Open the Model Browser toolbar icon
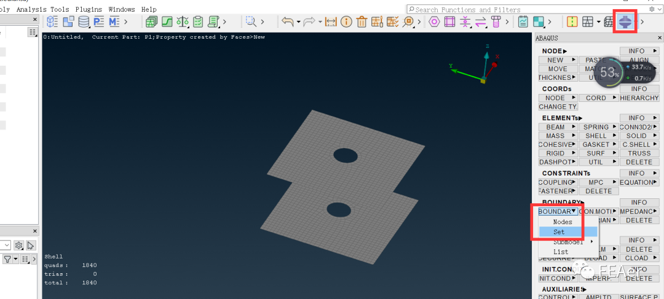This screenshot has height=299, width=664. coord(52,21)
